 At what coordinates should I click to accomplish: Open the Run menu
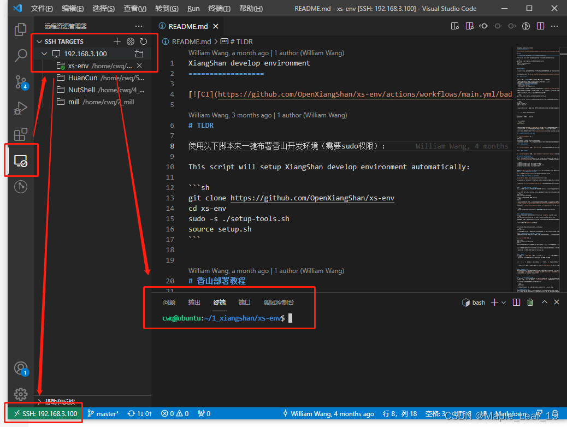click(x=193, y=8)
